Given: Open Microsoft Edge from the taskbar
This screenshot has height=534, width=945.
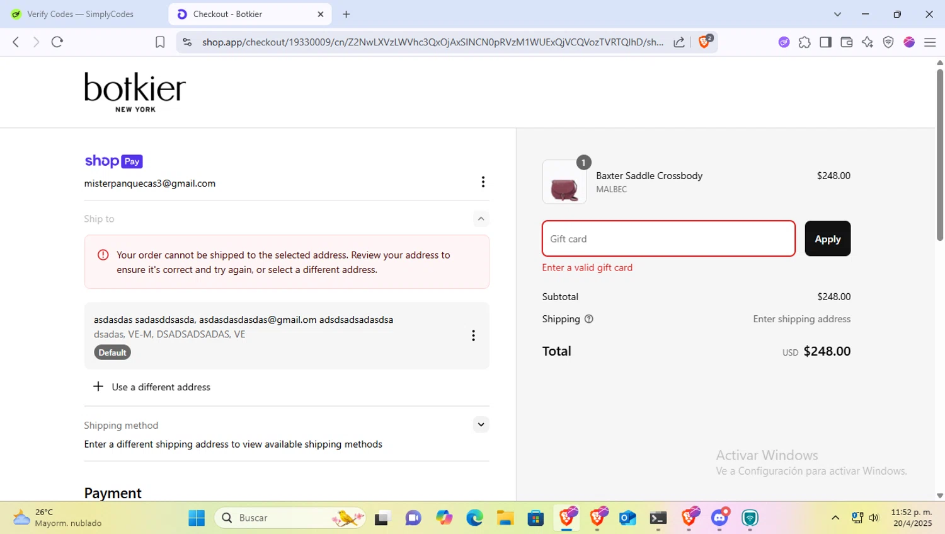Looking at the screenshot, I should (x=474, y=518).
